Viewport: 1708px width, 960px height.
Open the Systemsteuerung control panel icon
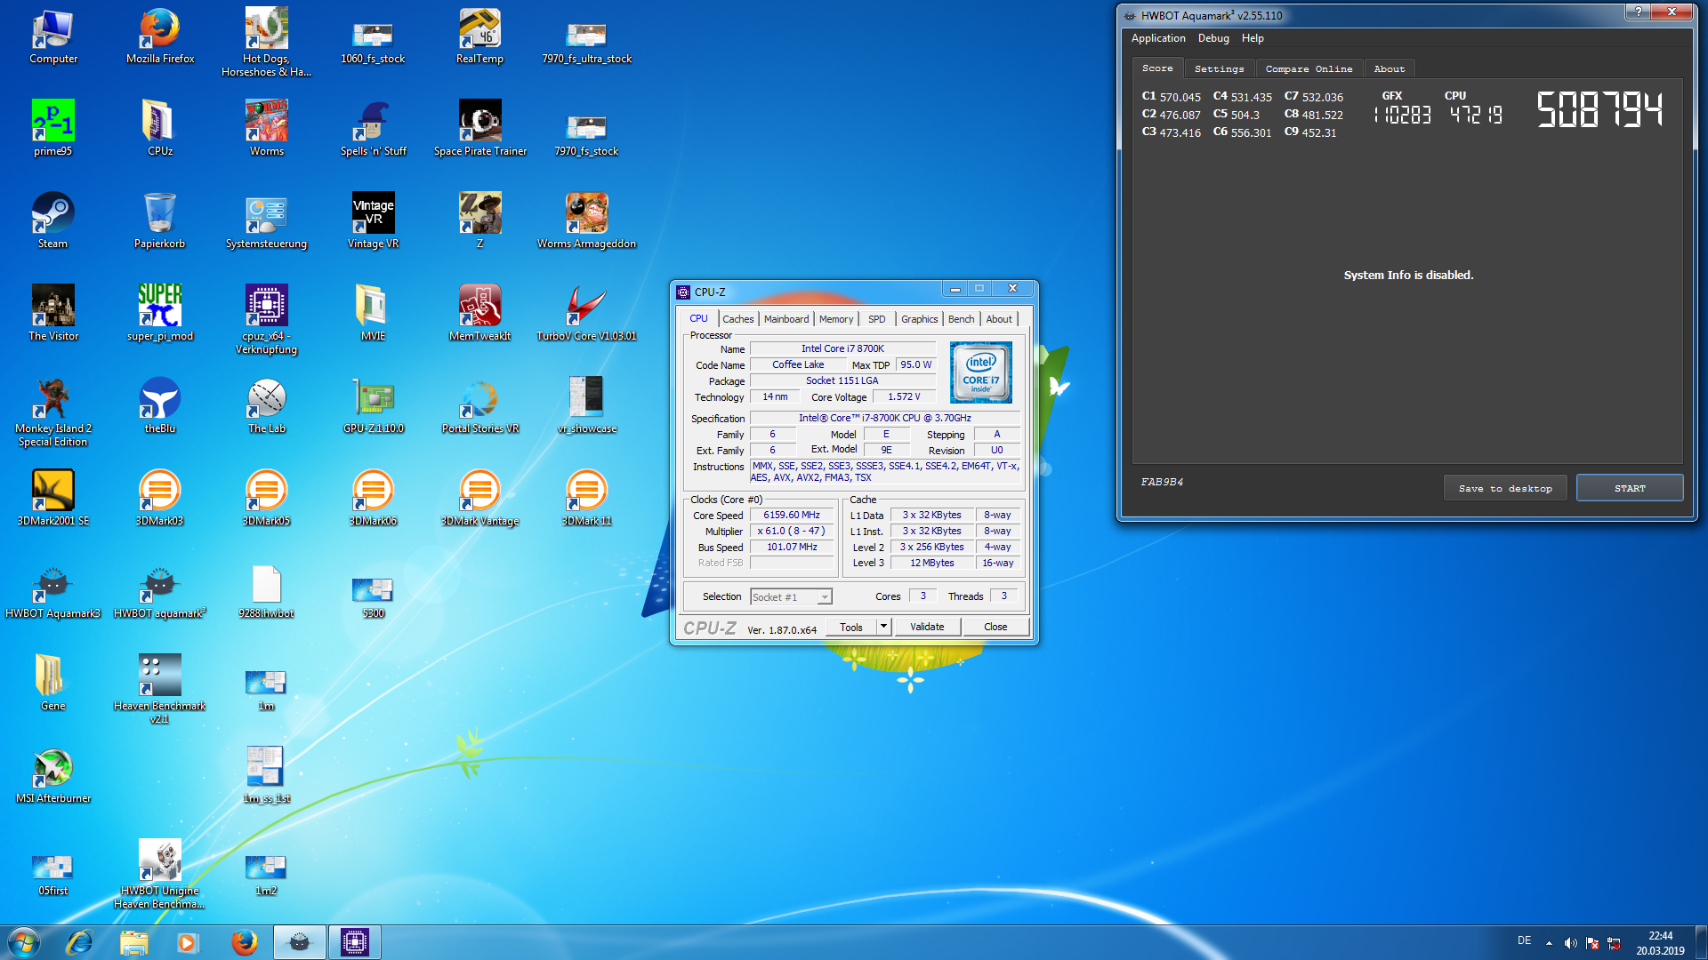[x=266, y=220]
